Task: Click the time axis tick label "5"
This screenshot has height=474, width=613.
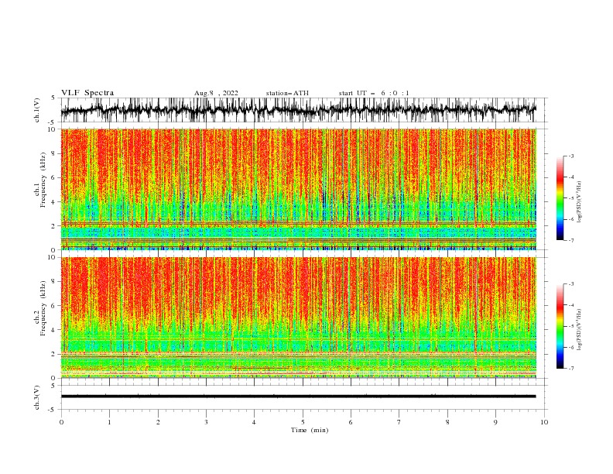Action: (x=303, y=422)
